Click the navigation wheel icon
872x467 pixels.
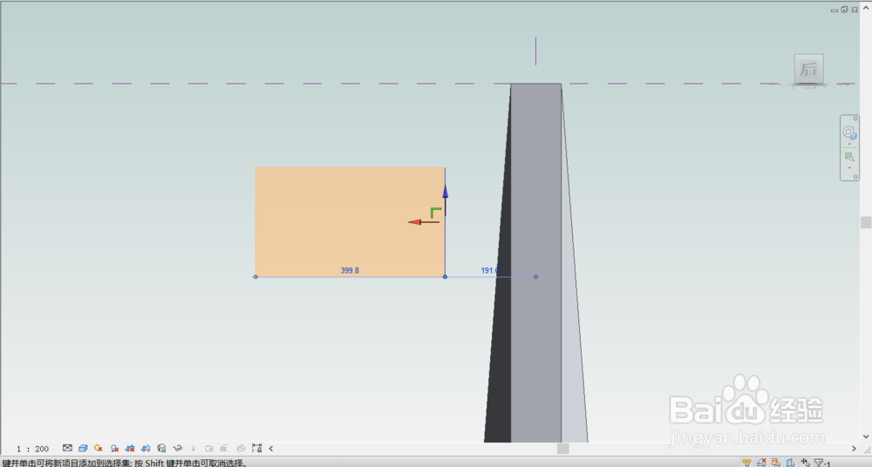tap(849, 132)
